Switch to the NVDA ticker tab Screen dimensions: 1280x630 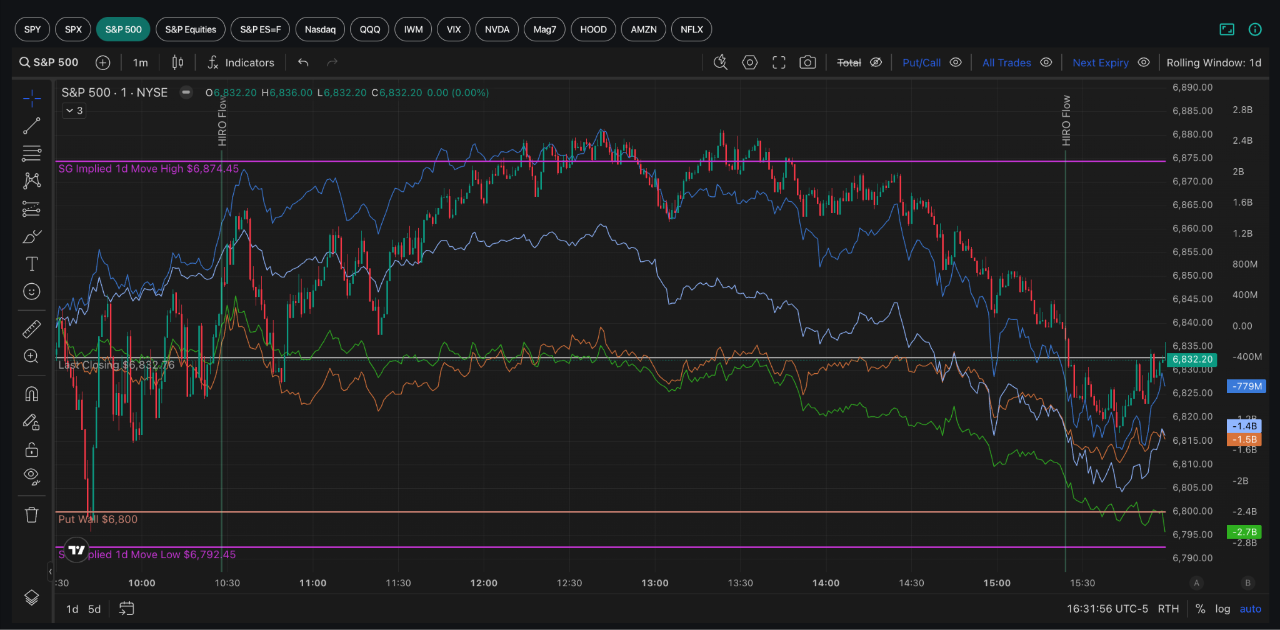click(497, 29)
